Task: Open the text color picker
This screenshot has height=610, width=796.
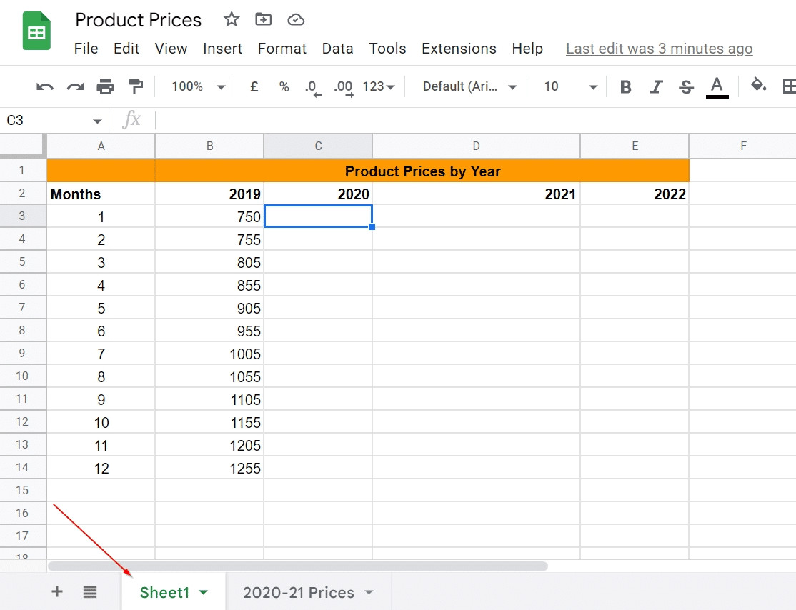Action: (x=717, y=87)
